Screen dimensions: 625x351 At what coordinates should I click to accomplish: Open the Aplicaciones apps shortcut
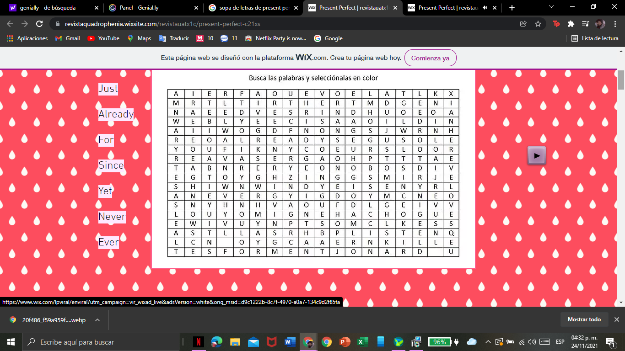(27, 38)
